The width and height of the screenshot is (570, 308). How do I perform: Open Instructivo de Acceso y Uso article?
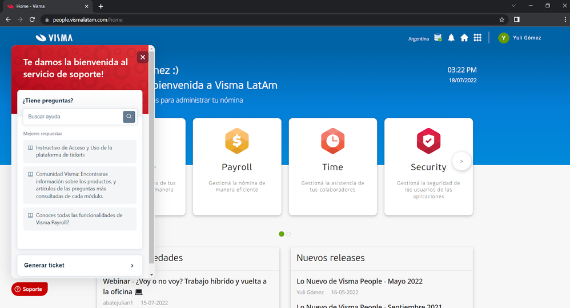[x=80, y=151]
